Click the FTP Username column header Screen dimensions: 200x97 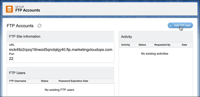click(18, 81)
